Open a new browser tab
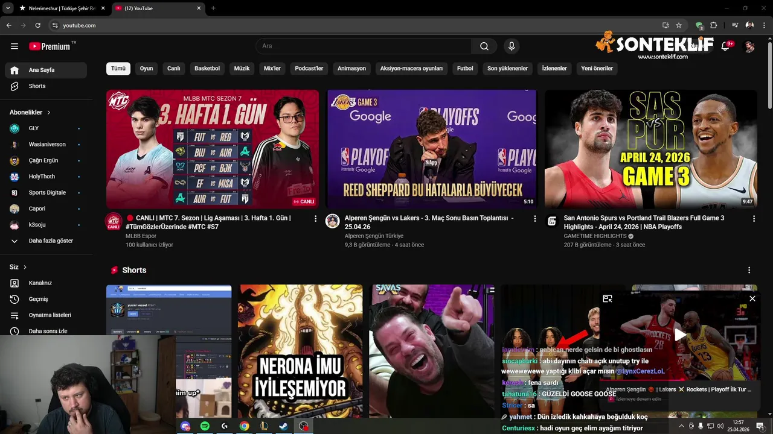Viewport: 773px width, 434px height. tap(213, 8)
